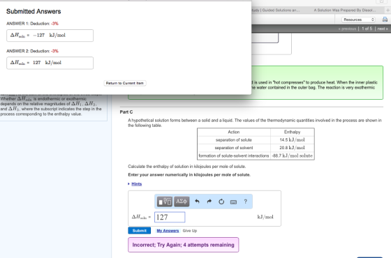Redo edit in answer toolbar
391x258 pixels.
click(209, 202)
